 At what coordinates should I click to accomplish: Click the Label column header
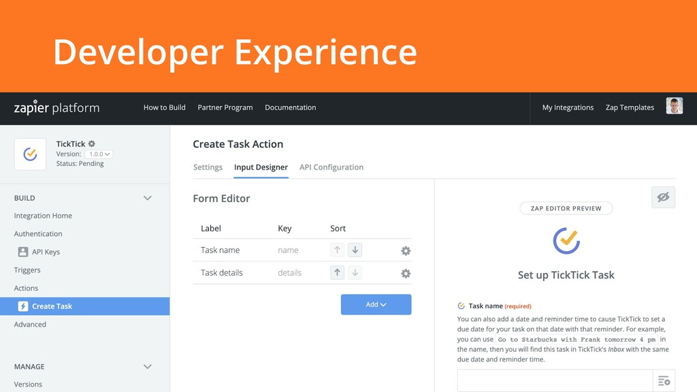[211, 229]
